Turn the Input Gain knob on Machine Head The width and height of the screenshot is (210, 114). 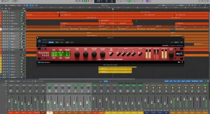click(x=77, y=54)
